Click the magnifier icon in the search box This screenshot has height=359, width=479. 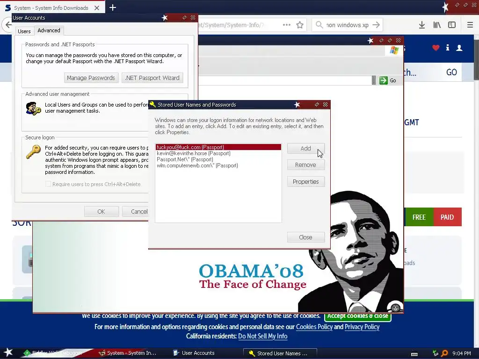click(319, 25)
